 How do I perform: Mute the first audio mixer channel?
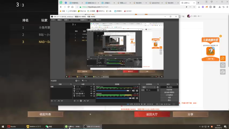click(133, 91)
